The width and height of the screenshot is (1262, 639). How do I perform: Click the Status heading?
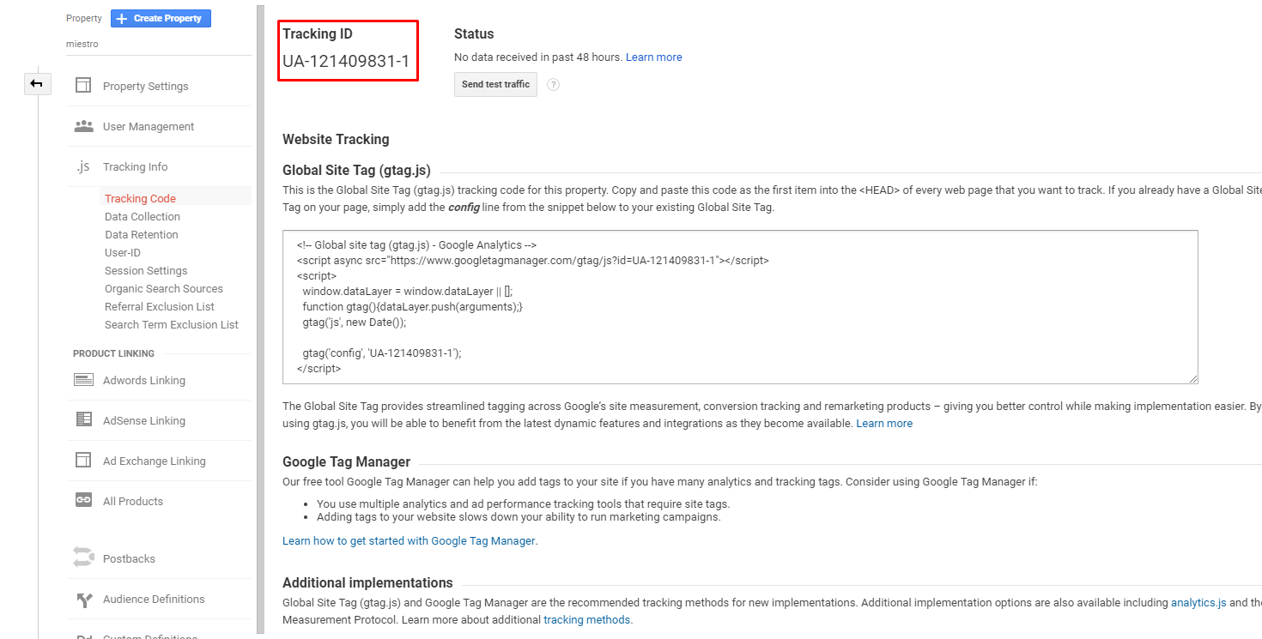(x=474, y=33)
